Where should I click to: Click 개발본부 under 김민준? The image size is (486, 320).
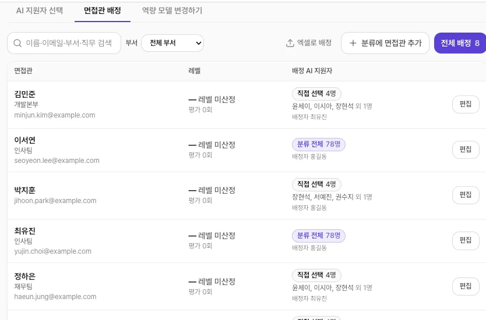tap(26, 105)
